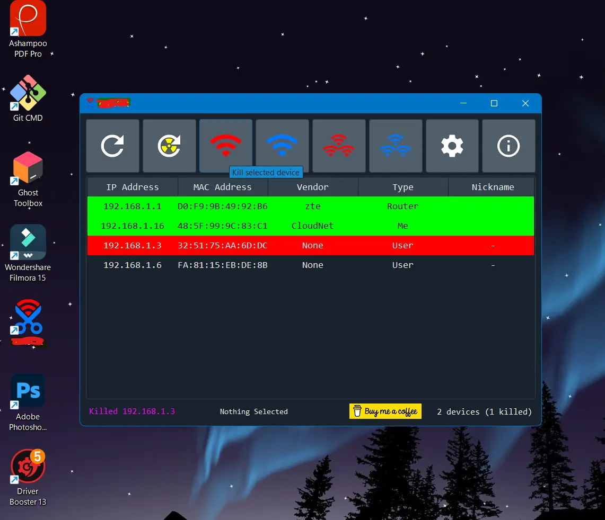
Task: Open settings with the gear icon
Action: 452,146
